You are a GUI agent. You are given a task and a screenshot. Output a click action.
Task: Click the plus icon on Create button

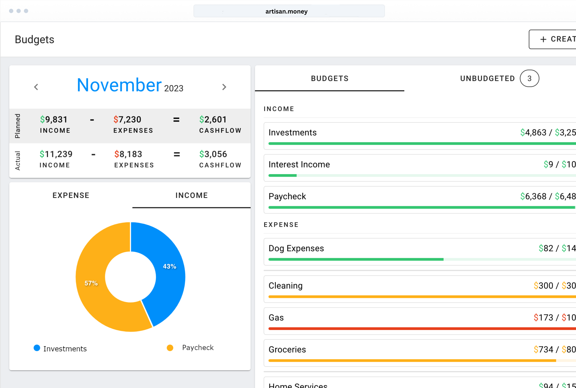point(543,39)
